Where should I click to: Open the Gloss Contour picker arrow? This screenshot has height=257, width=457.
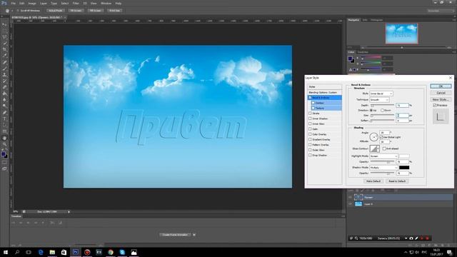(x=378, y=148)
